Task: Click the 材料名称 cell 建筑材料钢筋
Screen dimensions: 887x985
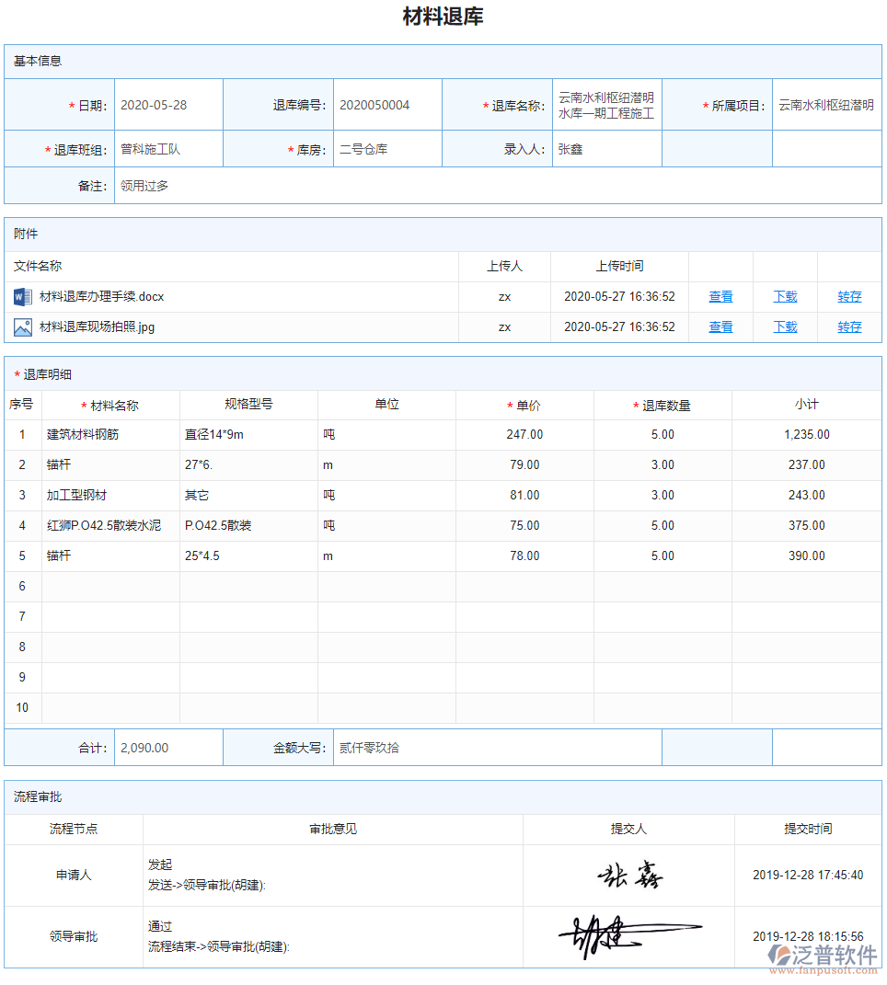Action: click(x=110, y=434)
